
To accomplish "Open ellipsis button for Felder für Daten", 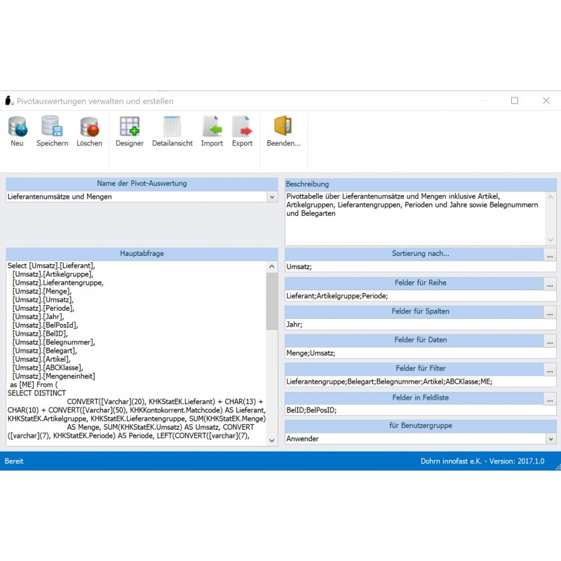I will pyautogui.click(x=550, y=341).
